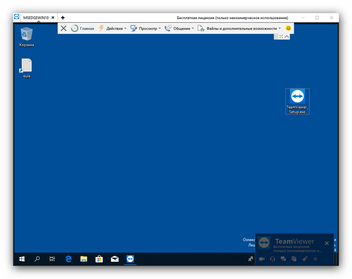Select the MSEDGEWIN10 session tab

(x=35, y=18)
